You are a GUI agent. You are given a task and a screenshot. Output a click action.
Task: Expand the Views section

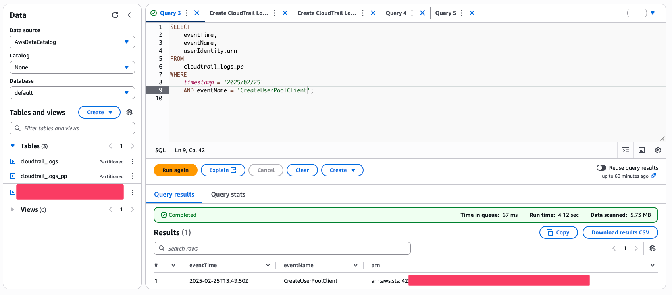(x=13, y=209)
